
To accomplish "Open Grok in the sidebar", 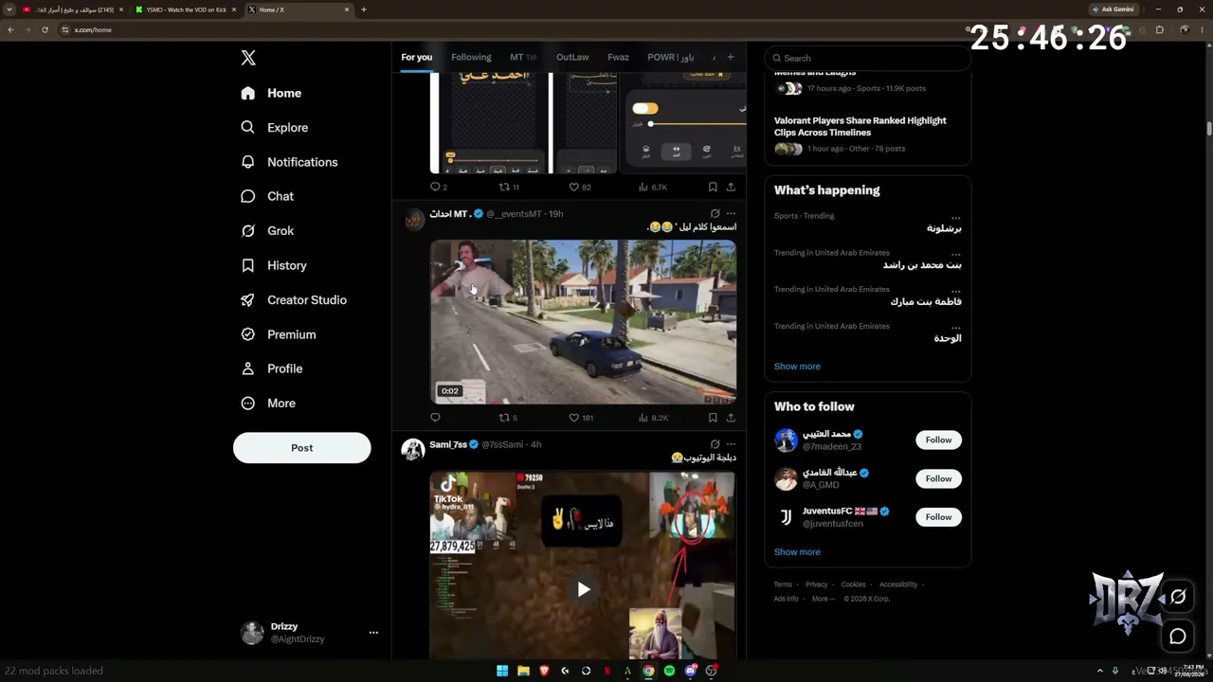I will (x=267, y=231).
